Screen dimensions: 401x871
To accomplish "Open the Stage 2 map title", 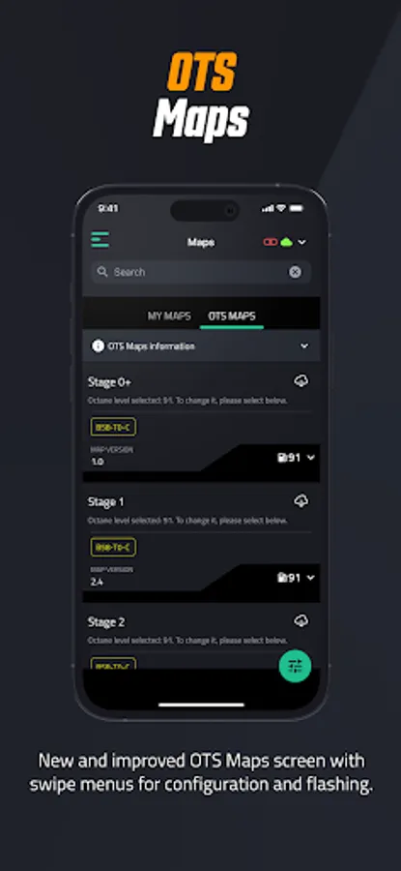I will (106, 622).
